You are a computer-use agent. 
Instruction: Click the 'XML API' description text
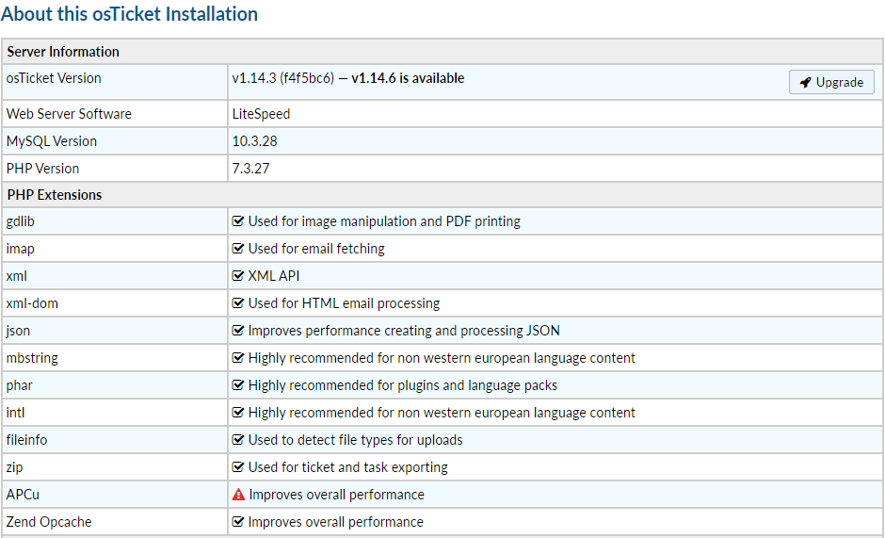[274, 276]
